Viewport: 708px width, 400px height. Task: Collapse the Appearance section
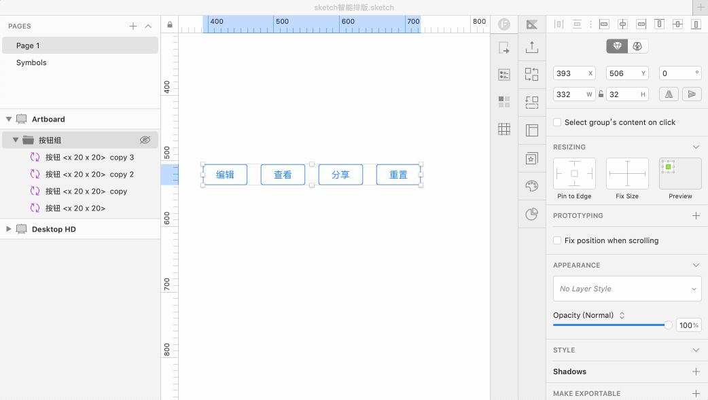pyautogui.click(x=696, y=265)
